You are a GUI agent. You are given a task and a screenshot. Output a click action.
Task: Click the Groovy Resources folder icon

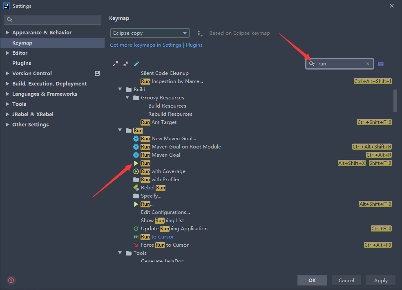tap(136, 98)
